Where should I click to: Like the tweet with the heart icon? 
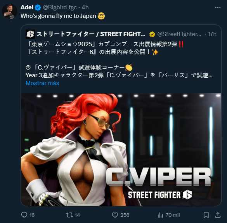point(115,215)
